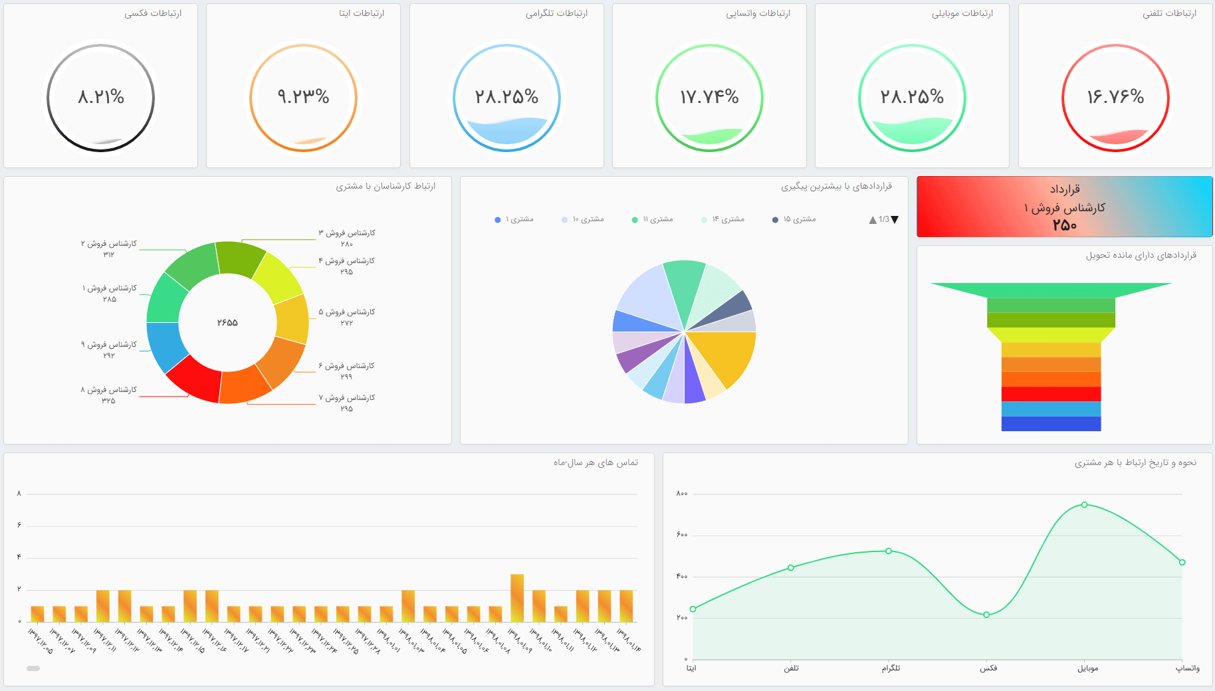Select the کارشناس فروش ۲ donut segment
This screenshot has height=691, width=1215.
[x=195, y=266]
